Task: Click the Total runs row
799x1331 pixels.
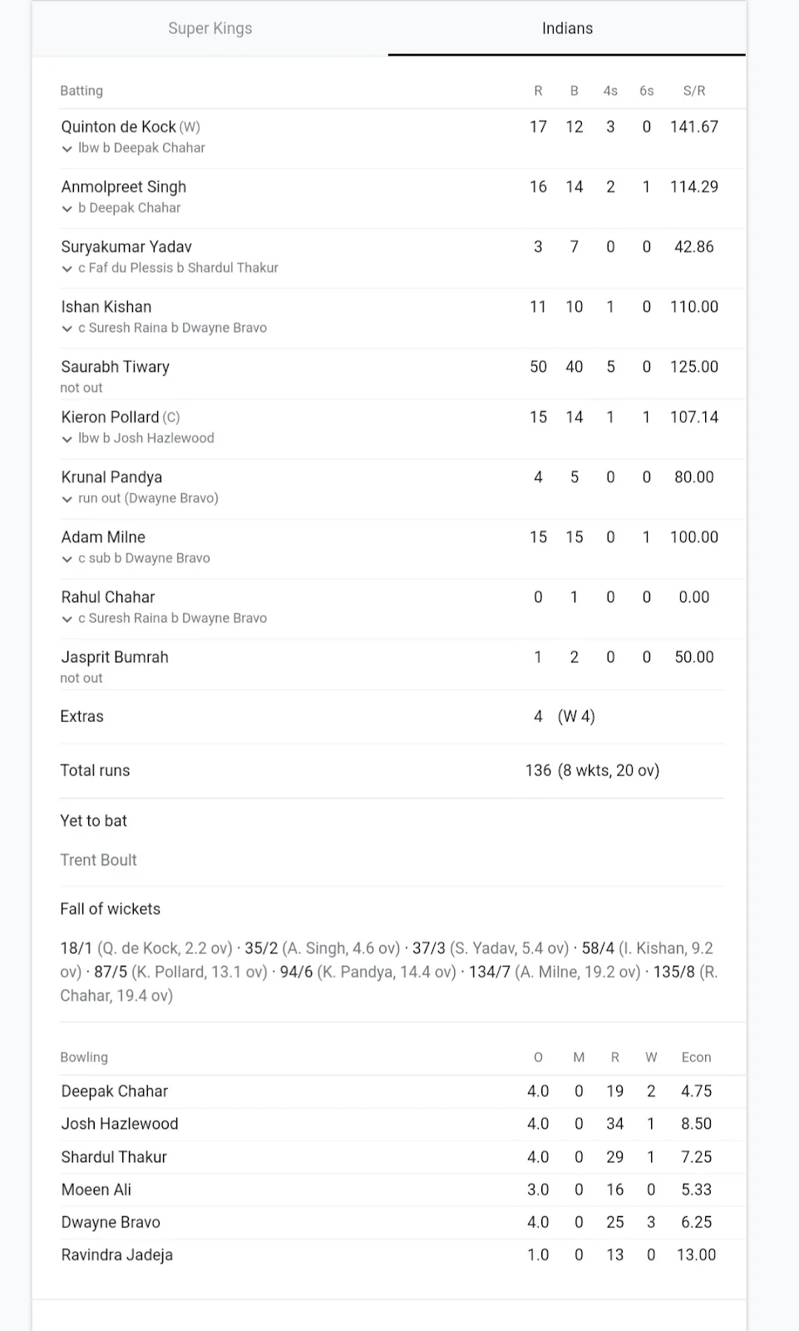Action: (x=95, y=770)
